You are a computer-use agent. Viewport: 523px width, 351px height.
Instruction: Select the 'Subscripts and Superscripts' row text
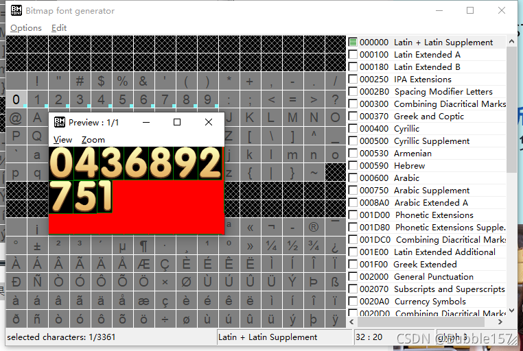click(450, 289)
